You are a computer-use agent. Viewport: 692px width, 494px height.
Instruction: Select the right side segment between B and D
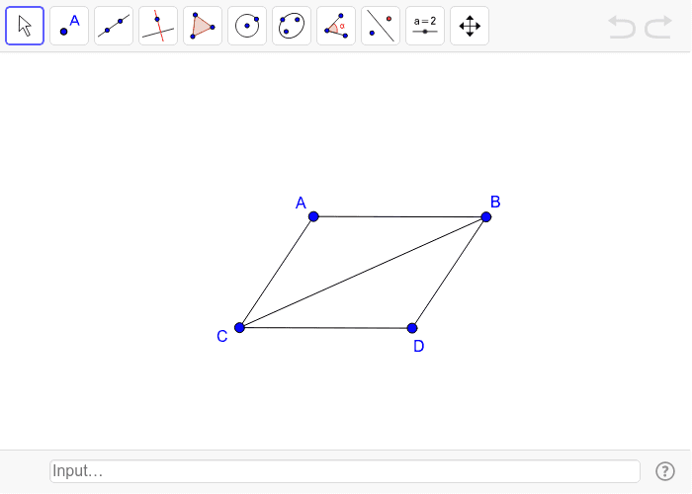pyautogui.click(x=449, y=273)
